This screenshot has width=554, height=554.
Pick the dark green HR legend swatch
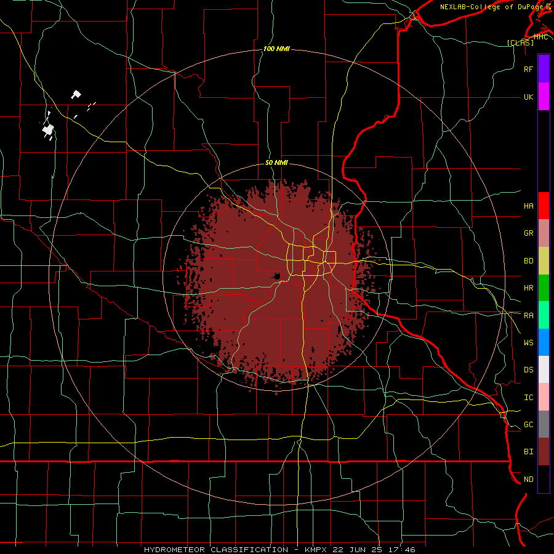(x=544, y=287)
